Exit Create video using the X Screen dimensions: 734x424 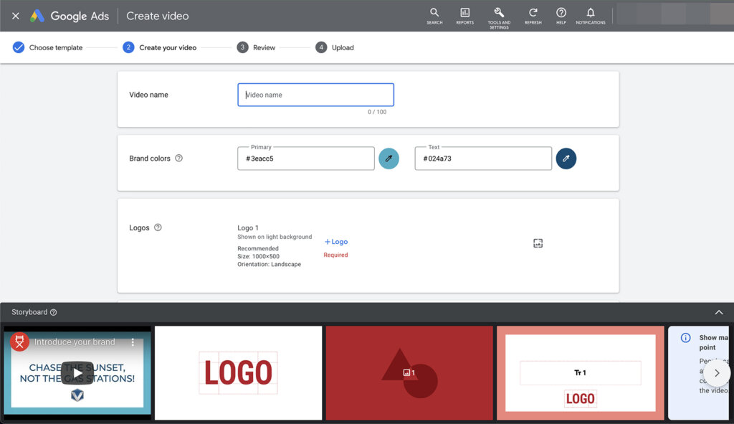tap(15, 15)
